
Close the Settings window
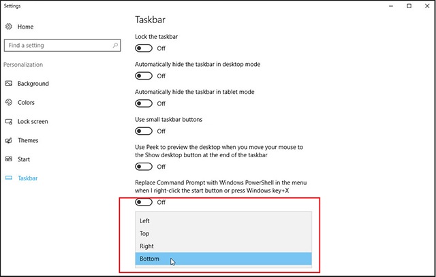[427, 6]
